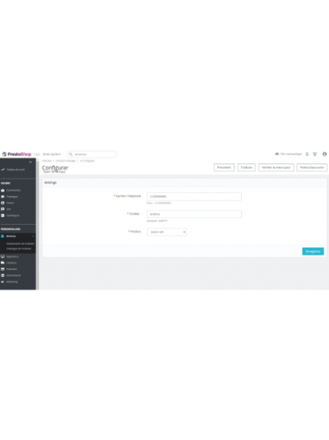Expand the Position dropdown
The width and height of the screenshot is (329, 440).
pyautogui.click(x=166, y=232)
